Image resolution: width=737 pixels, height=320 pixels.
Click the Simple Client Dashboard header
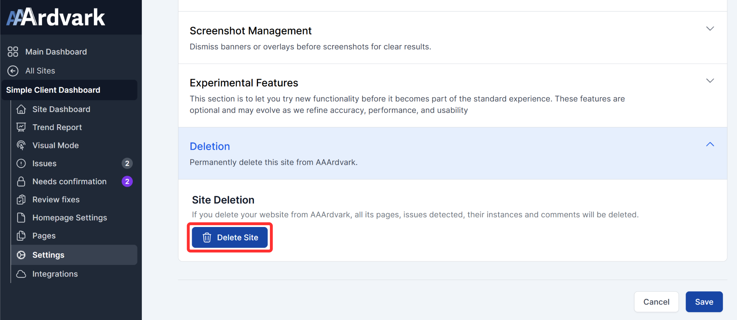pos(69,90)
